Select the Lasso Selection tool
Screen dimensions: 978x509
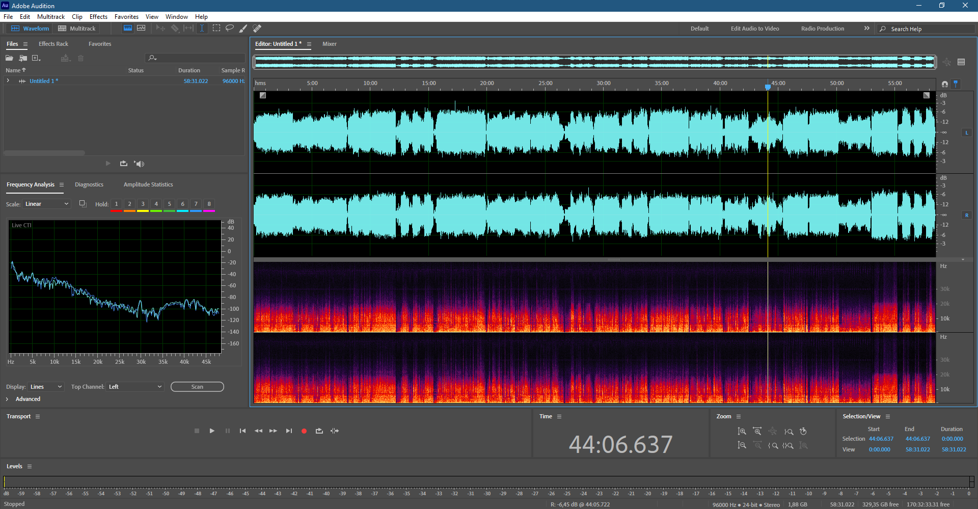[230, 29]
